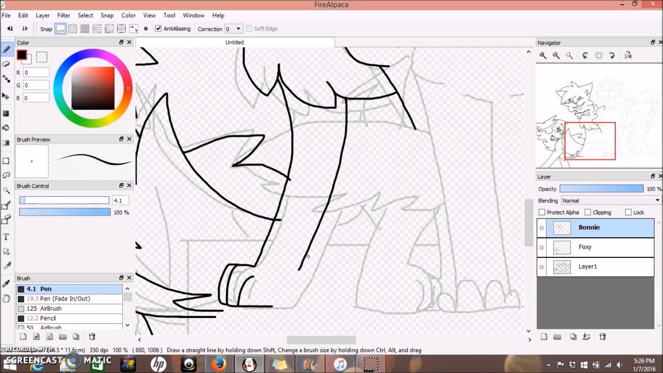Viewport: 663px width, 373px height.
Task: Select the Dot tool
Action: [x=6, y=79]
